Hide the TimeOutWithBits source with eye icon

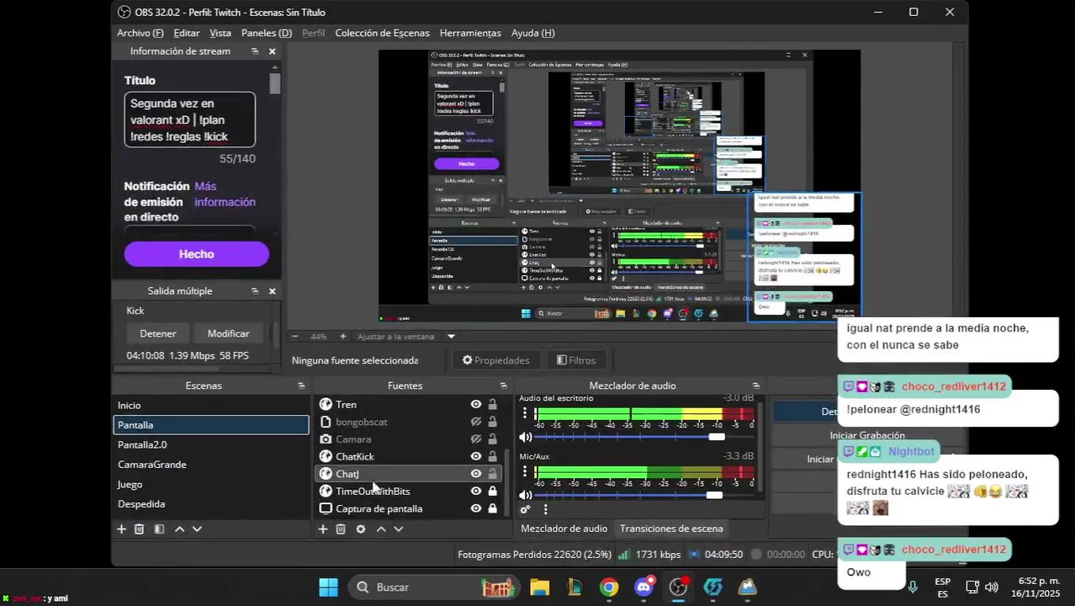(476, 492)
